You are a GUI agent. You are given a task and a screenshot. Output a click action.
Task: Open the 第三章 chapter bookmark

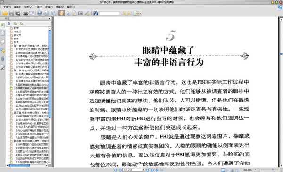pyautogui.click(x=31, y=113)
